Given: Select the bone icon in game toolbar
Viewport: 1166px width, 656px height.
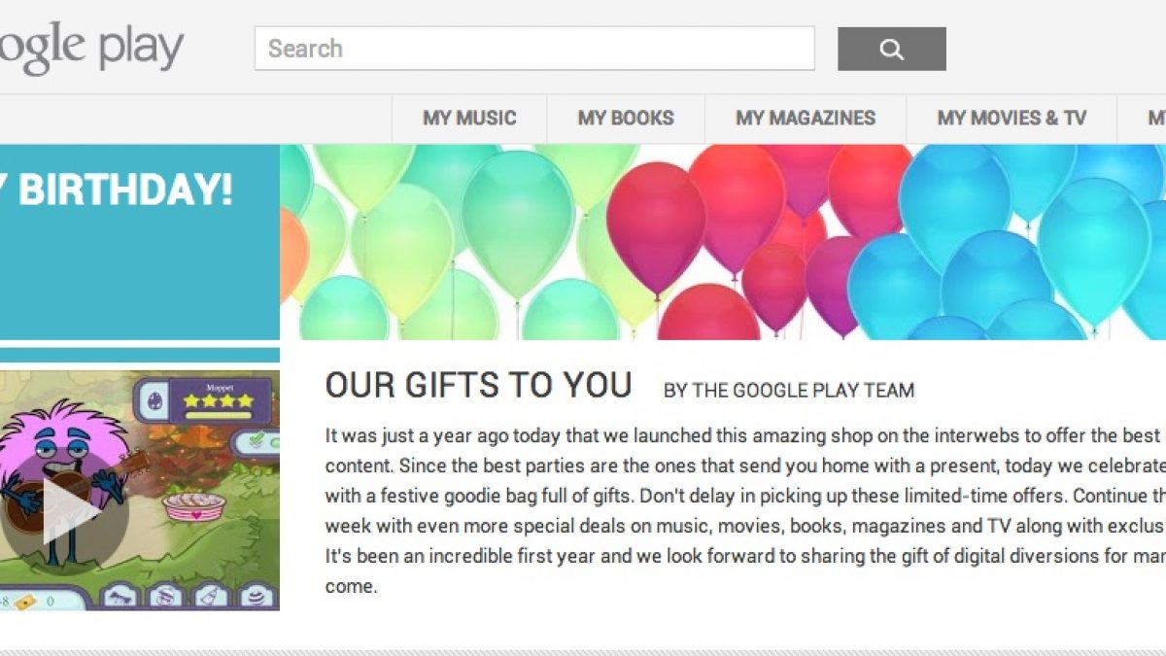Looking at the screenshot, I should tap(120, 595).
